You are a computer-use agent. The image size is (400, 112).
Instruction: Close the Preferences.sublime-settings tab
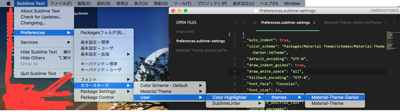point(314,23)
